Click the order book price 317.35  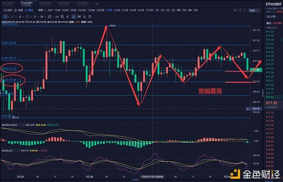pyautogui.click(x=270, y=32)
